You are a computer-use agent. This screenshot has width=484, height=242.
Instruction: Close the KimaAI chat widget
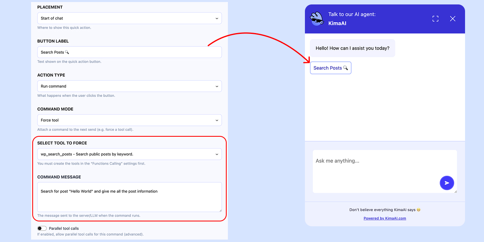(453, 19)
